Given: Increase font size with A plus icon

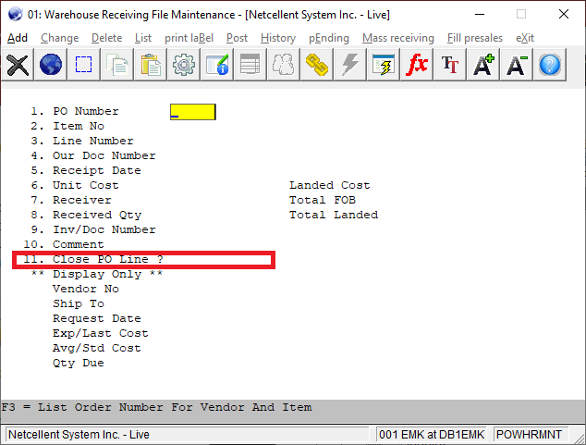Looking at the screenshot, I should tap(483, 65).
